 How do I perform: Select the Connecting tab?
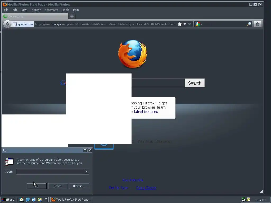click(35, 16)
